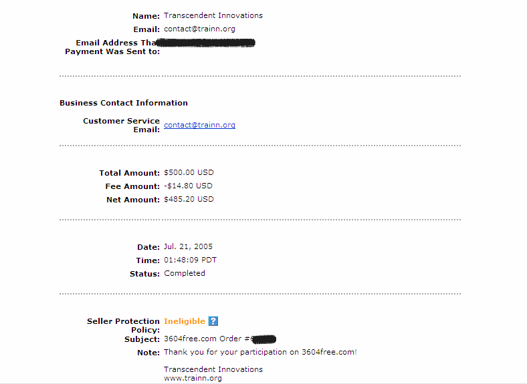
Task: Click Transcendent Innovations signature in the note
Action: pos(213,369)
